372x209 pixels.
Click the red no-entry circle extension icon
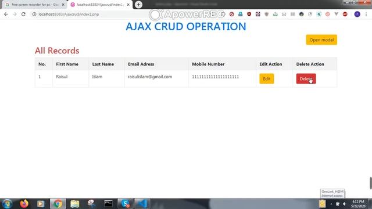pos(232,14)
